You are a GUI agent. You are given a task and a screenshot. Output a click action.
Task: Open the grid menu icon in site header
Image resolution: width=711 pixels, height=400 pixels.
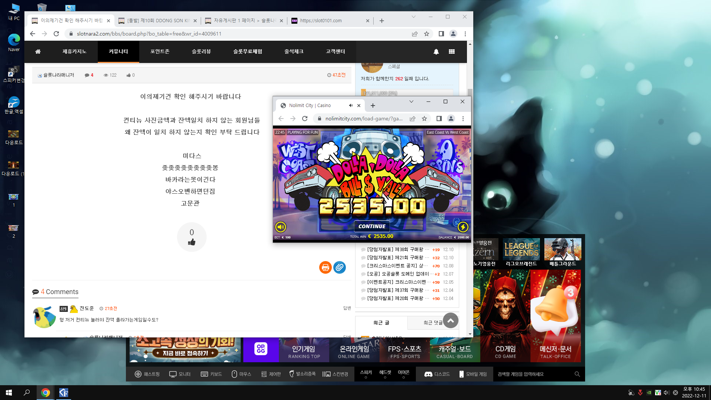point(452,51)
